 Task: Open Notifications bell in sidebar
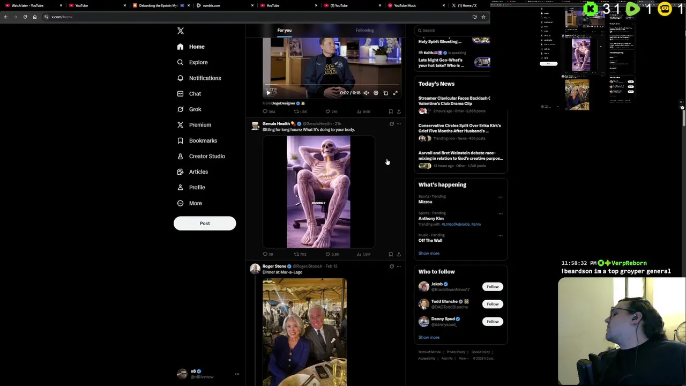[x=180, y=78]
